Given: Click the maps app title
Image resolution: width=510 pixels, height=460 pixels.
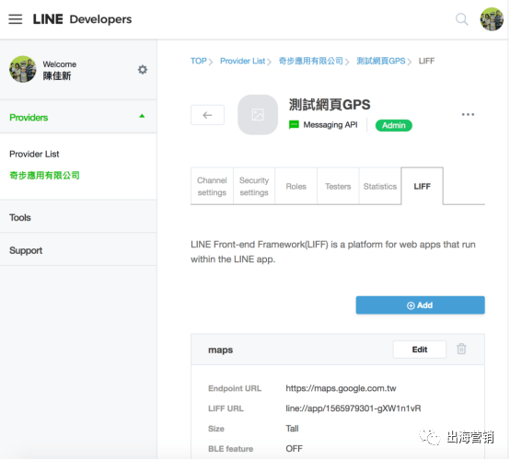Looking at the screenshot, I should 221,350.
